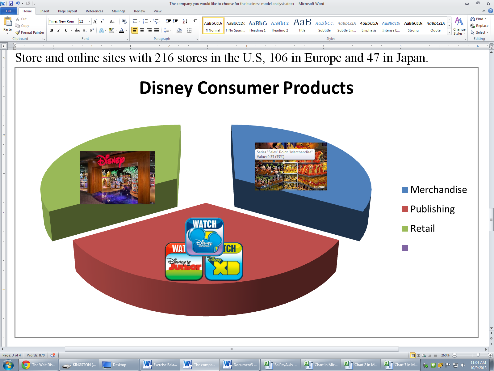Viewport: 494px width, 371px height.
Task: Open Word Help question mark
Action: 490,11
